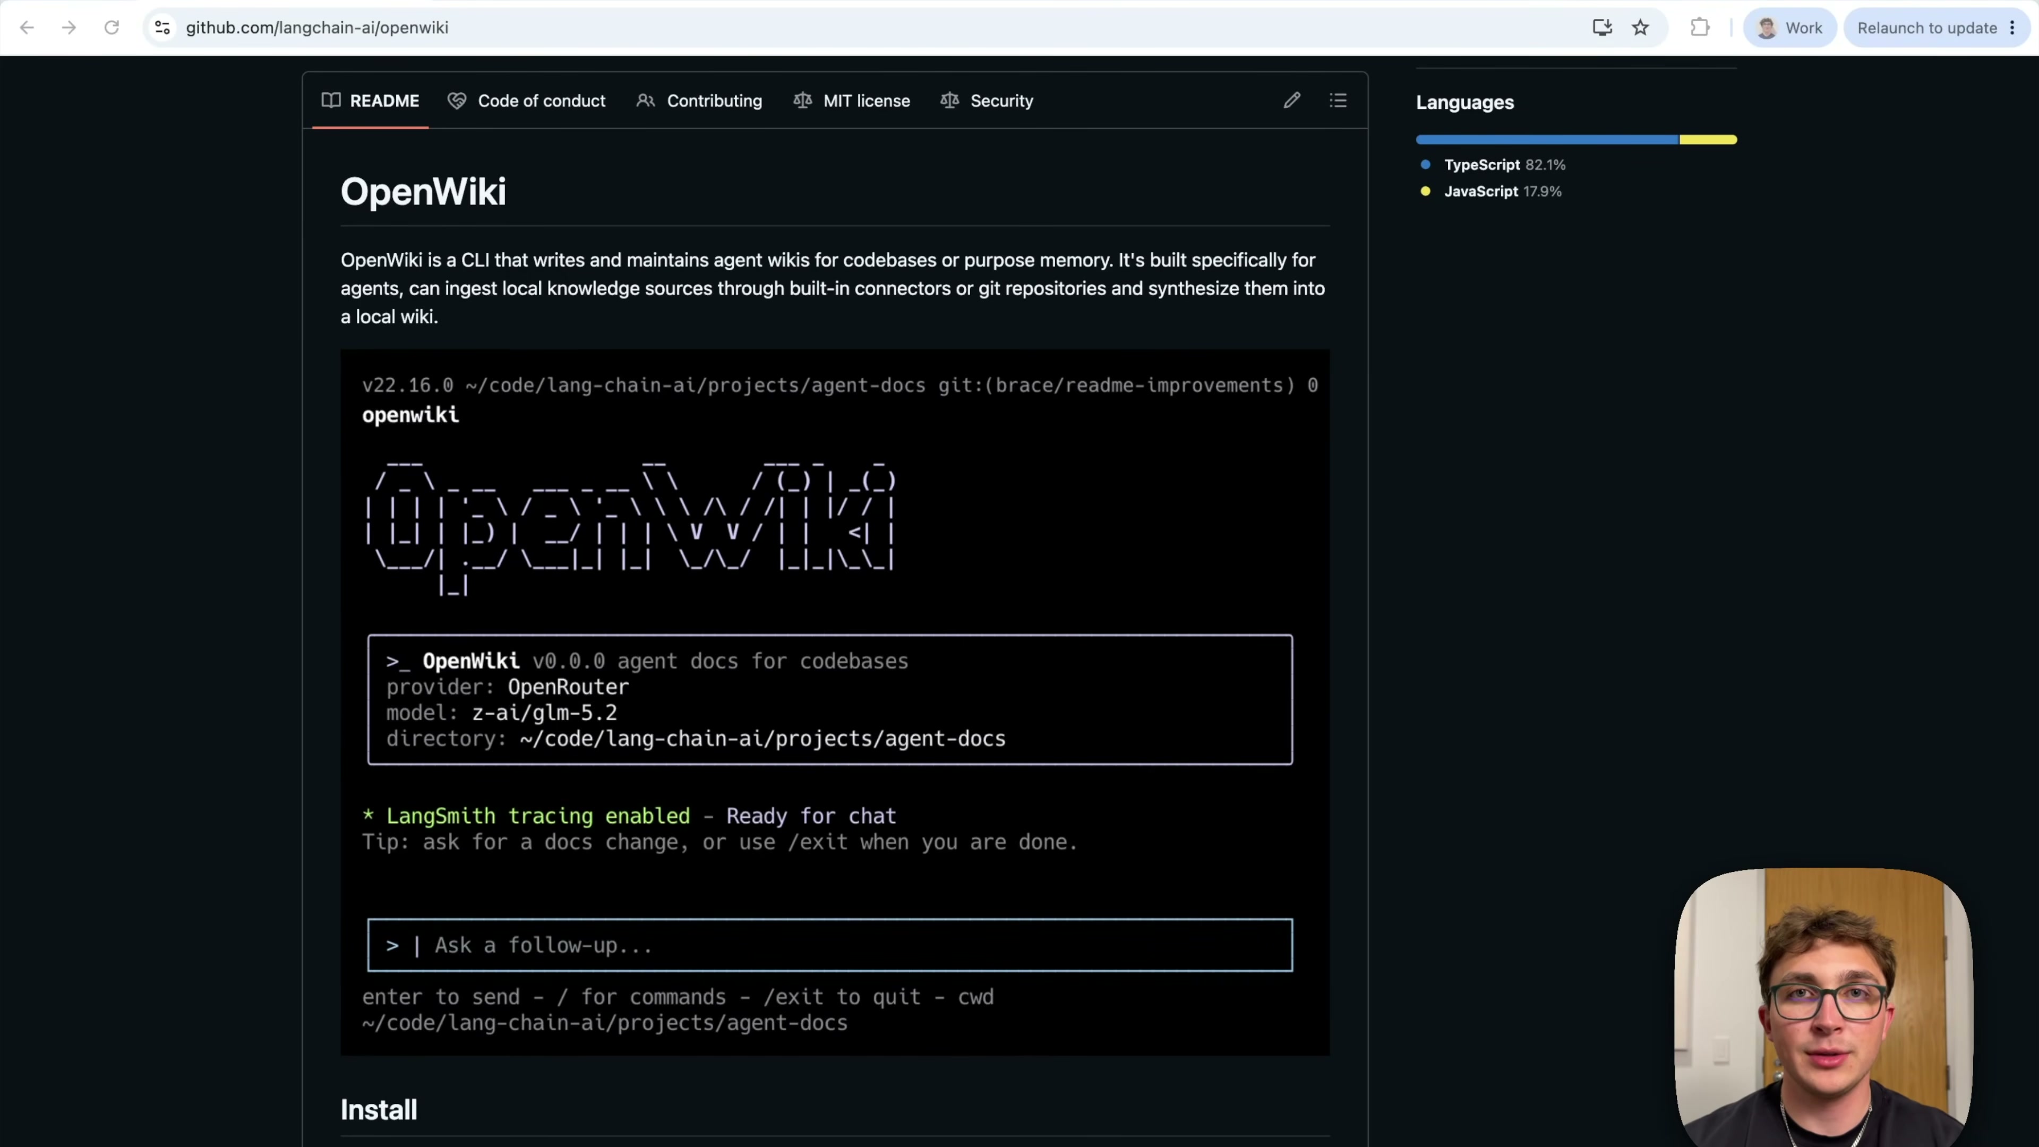Click the Code of conduct heart icon
Viewport: 2039px width, 1147px height.
457,101
